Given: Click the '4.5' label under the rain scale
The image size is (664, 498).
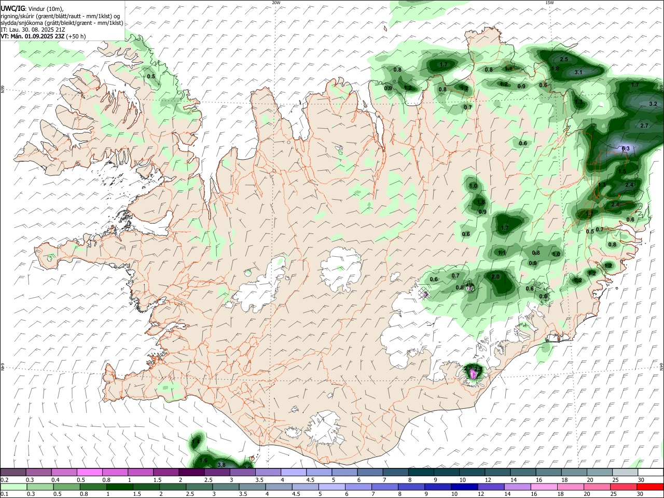Looking at the screenshot, I should click(x=295, y=494).
